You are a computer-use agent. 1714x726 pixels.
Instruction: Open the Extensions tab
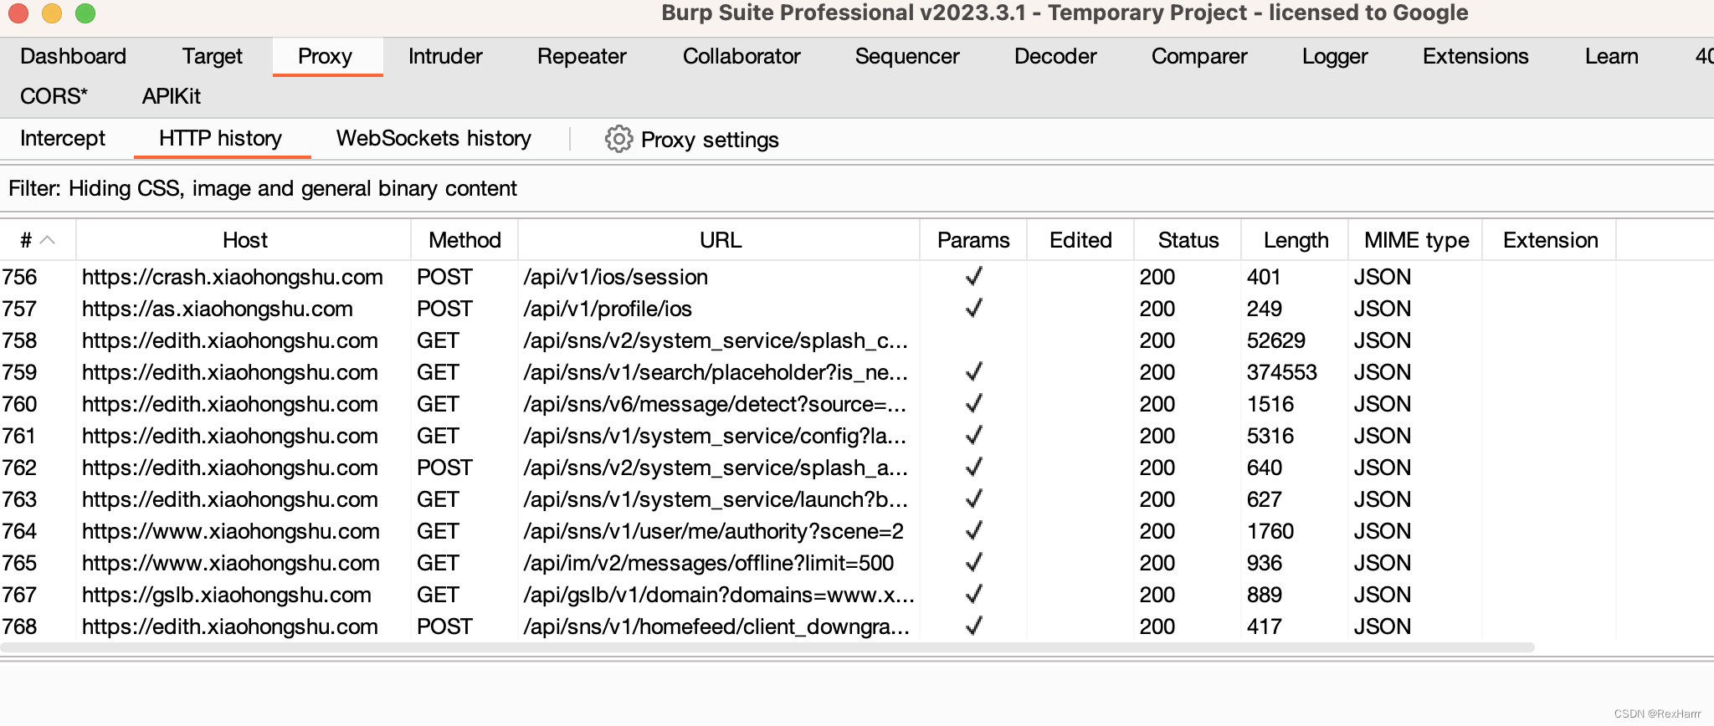coord(1475,56)
